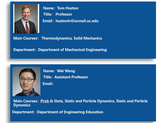167x123 pixels.
Task: Click Department of Engineering Education text
Action: coord(70,112)
